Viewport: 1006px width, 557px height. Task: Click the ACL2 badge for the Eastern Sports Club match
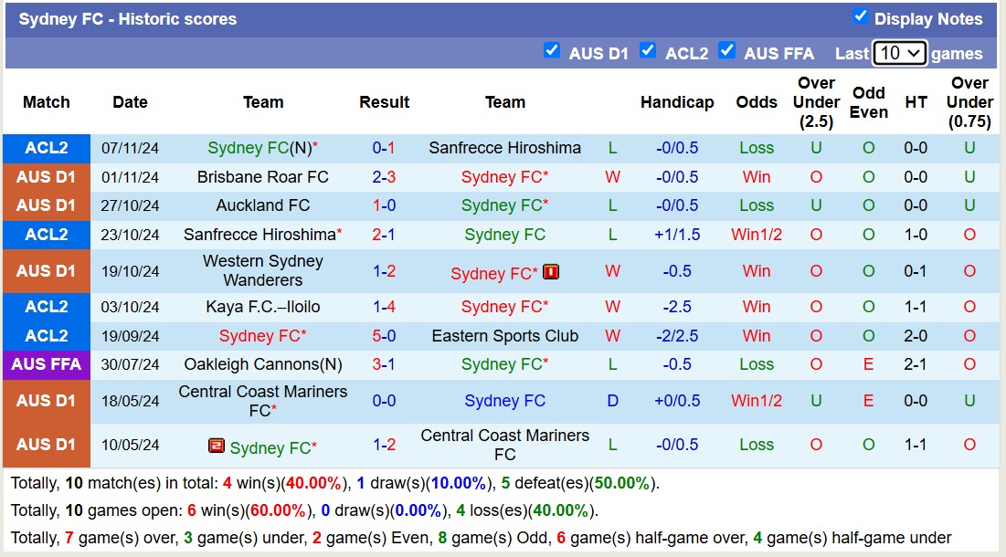tap(46, 336)
